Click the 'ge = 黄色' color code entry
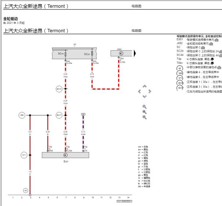The width and height of the screenshot is (222, 206). (x=143, y=175)
